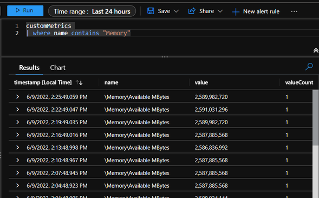
Task: Click the valueCount column header
Action: 299,82
